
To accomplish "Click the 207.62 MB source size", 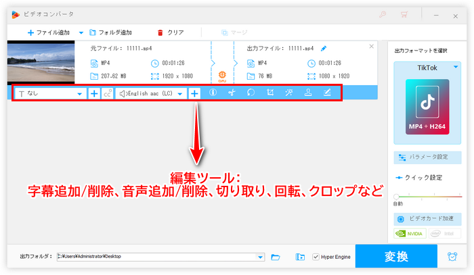I will [x=113, y=76].
